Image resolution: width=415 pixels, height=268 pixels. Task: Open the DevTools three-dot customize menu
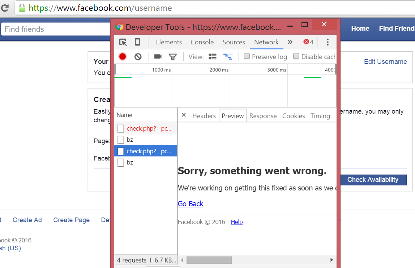328,42
